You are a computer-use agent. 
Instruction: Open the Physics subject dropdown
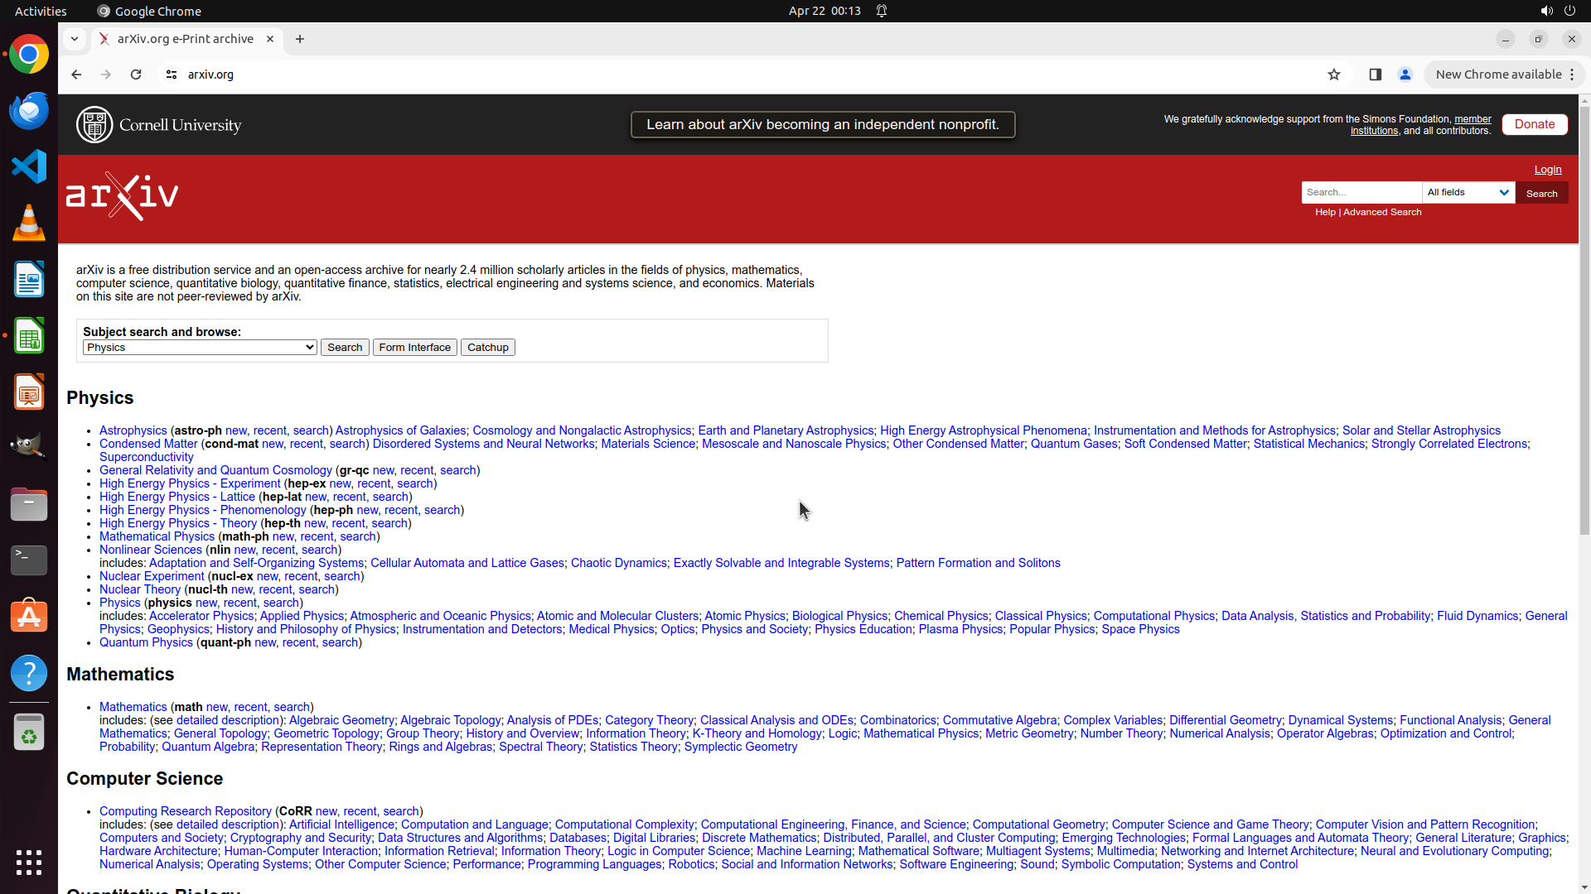click(x=200, y=348)
